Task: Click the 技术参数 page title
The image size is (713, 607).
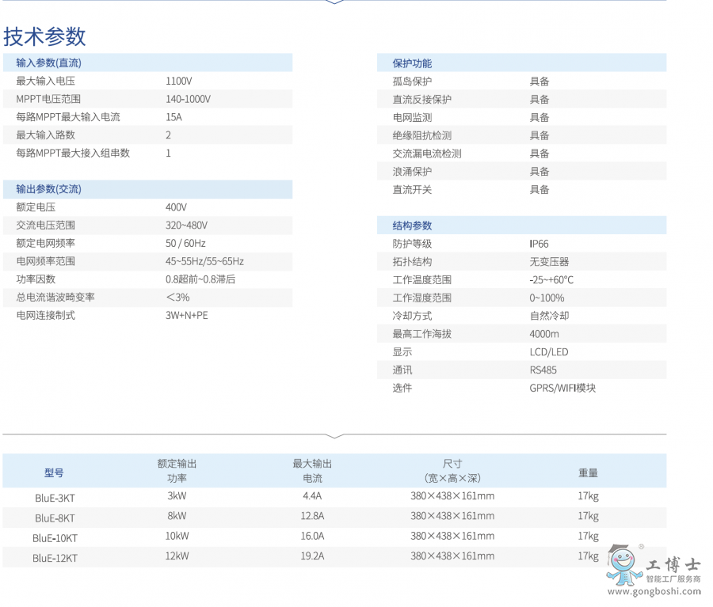Action: point(44,36)
